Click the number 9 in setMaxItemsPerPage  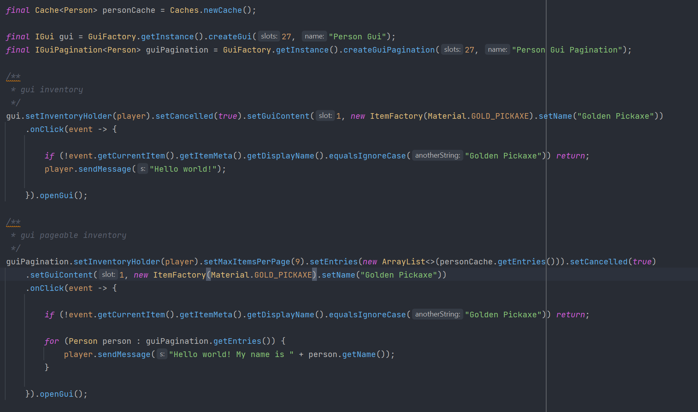click(x=298, y=262)
